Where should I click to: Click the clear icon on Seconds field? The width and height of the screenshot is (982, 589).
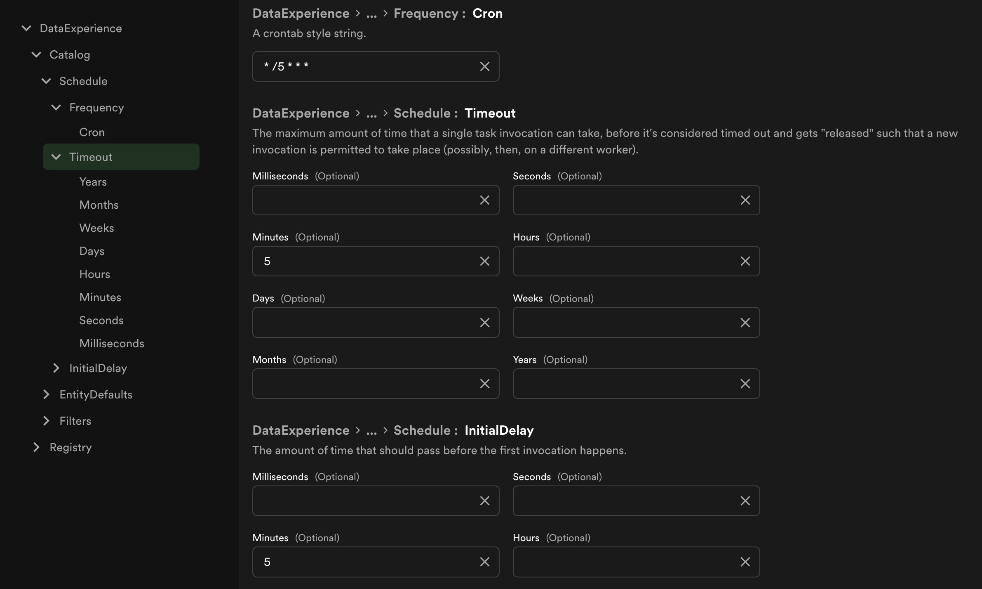pos(745,199)
